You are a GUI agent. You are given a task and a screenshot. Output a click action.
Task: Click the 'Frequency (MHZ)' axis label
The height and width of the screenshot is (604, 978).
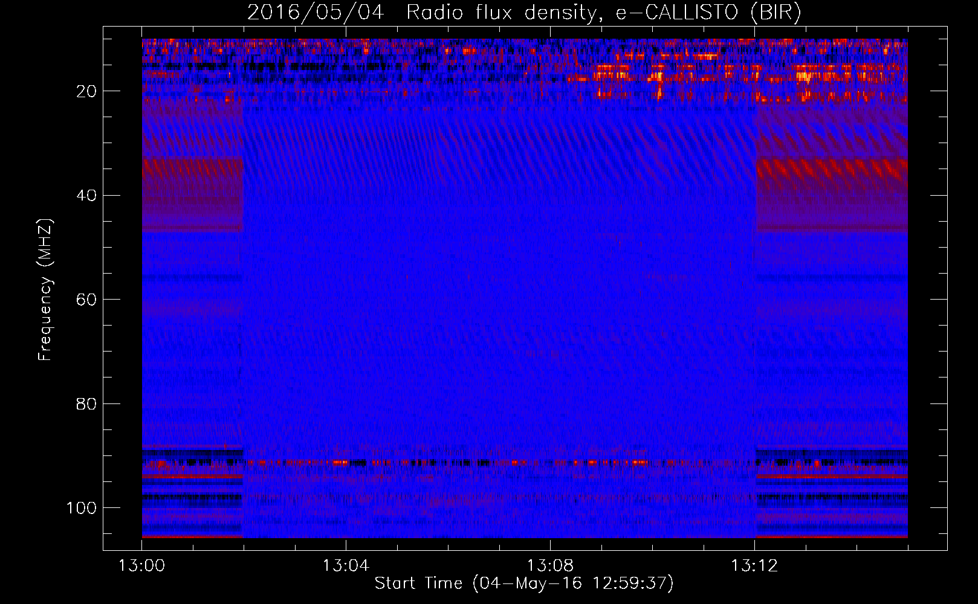45,289
